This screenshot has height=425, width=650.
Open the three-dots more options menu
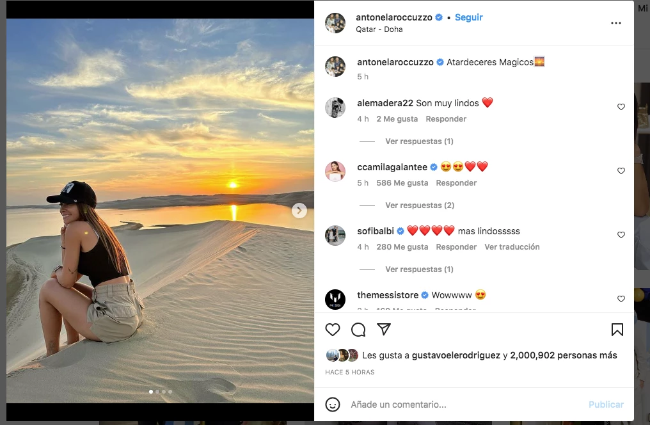tap(616, 23)
